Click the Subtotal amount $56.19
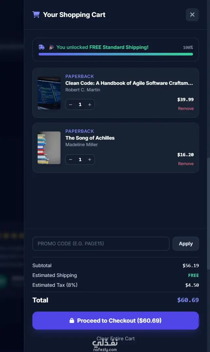 coord(191,266)
